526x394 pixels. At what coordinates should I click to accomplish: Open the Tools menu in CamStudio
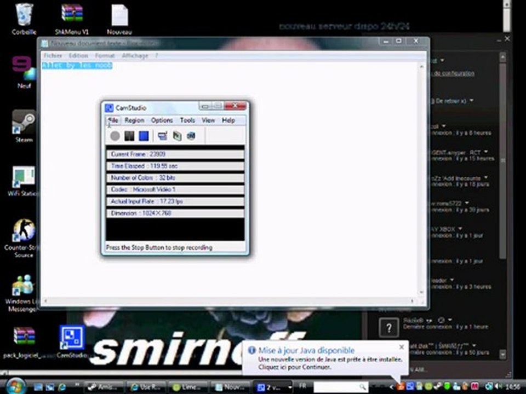pos(187,120)
